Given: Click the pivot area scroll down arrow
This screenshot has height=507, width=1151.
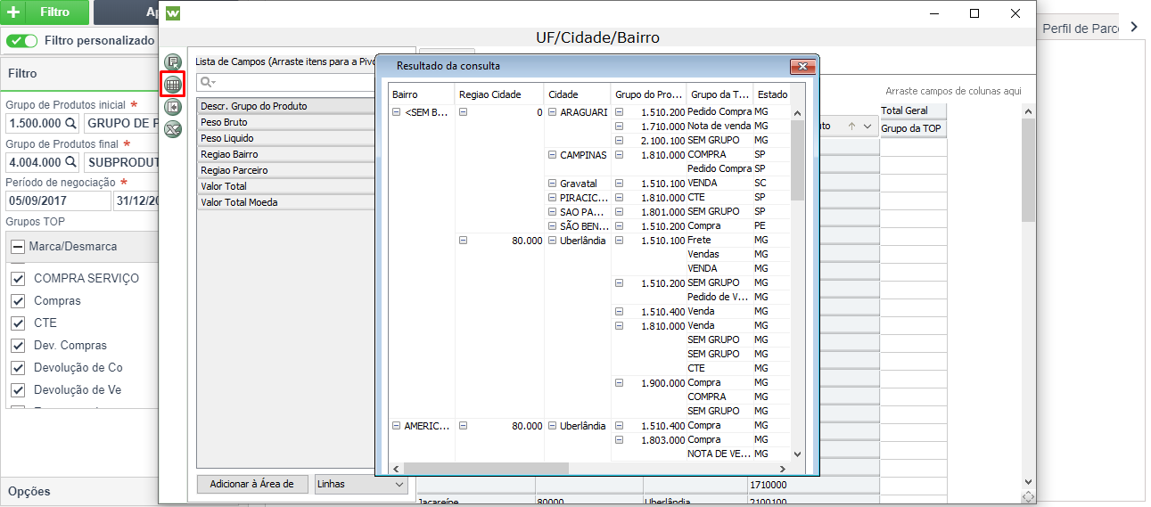Looking at the screenshot, I should coord(1028,481).
